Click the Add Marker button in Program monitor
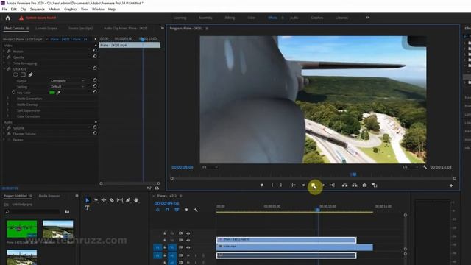471x265 pixels. coord(262,185)
